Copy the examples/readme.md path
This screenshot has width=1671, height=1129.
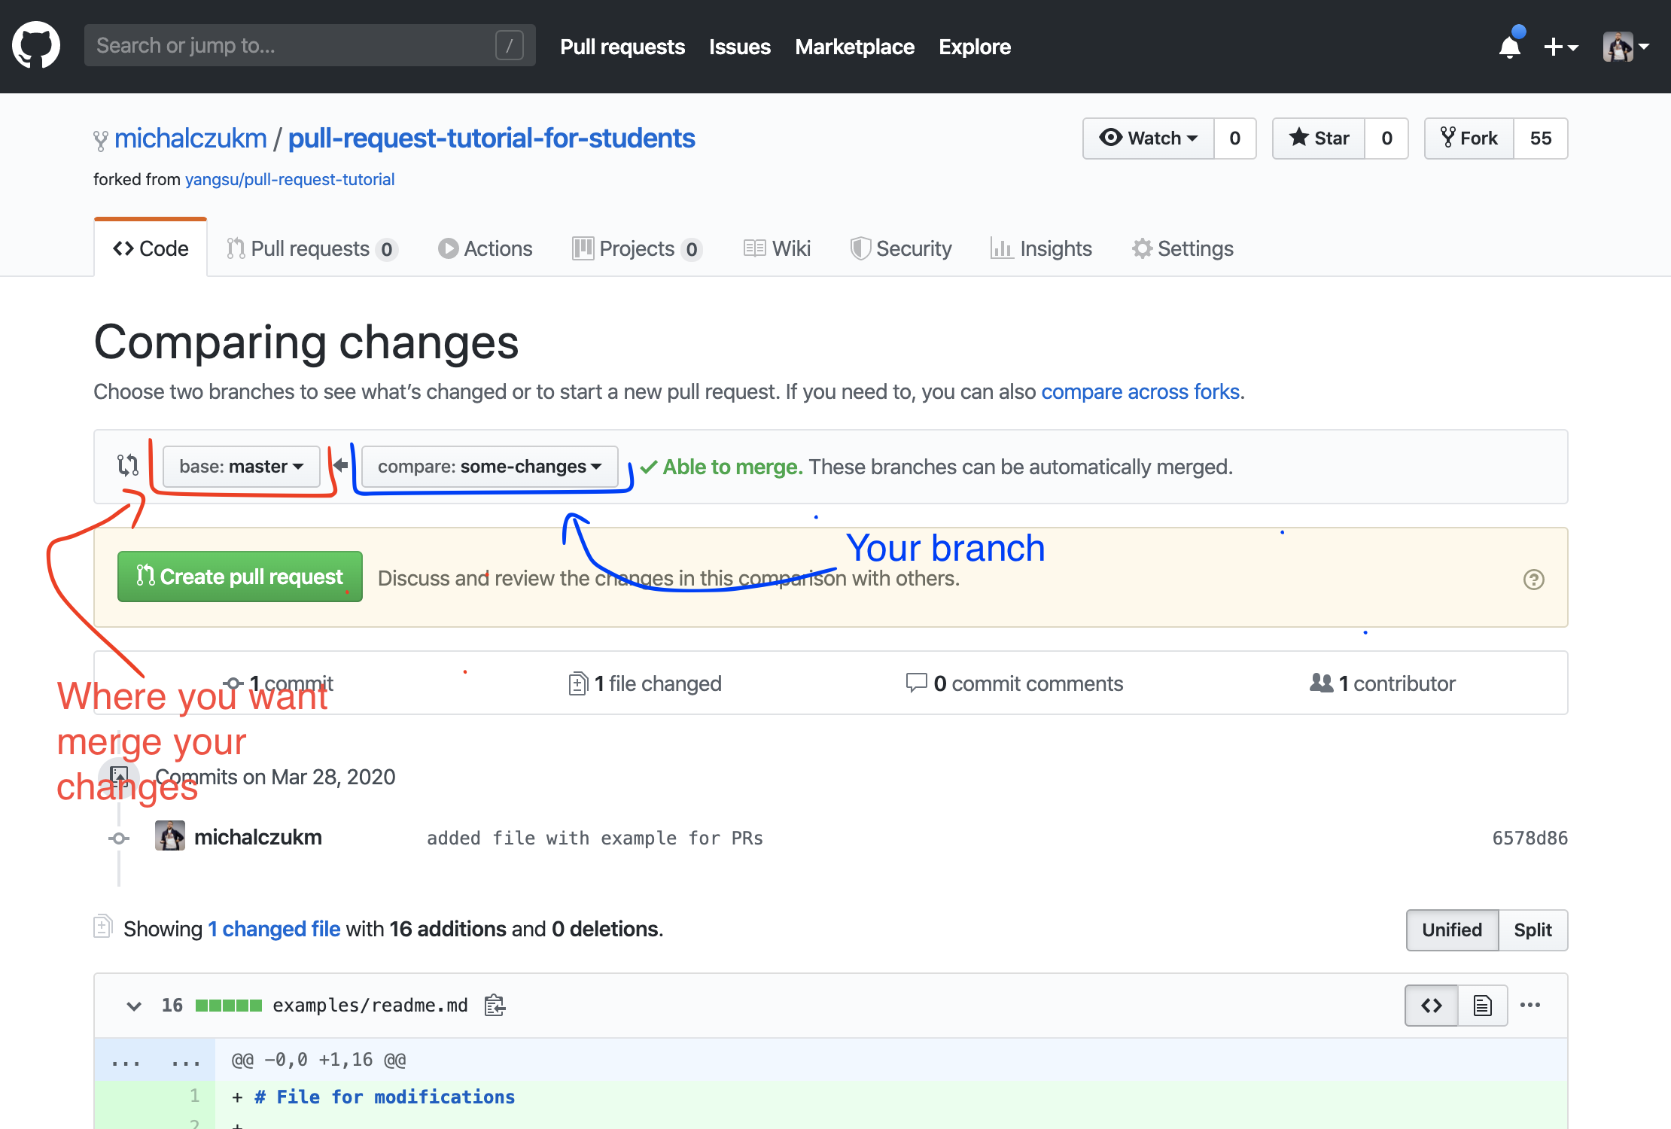click(495, 1006)
